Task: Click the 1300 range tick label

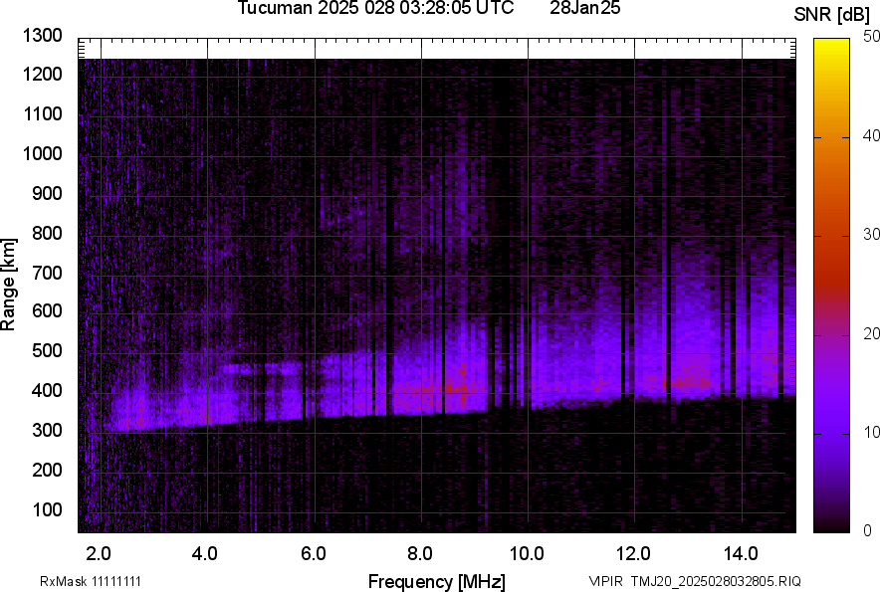Action: tap(42, 36)
